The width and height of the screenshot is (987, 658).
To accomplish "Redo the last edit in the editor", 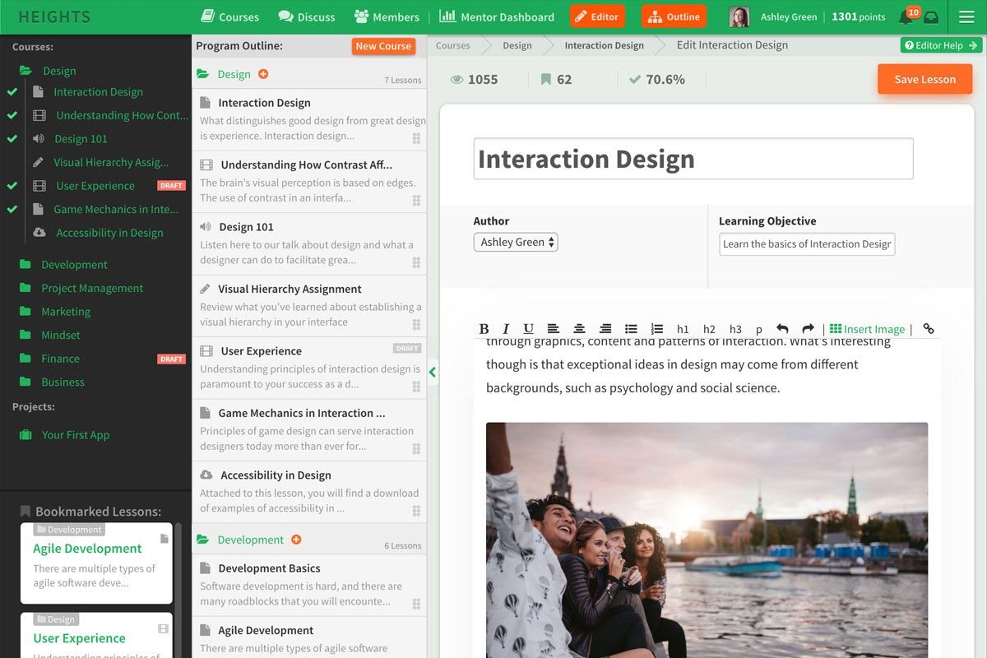I will [x=808, y=329].
